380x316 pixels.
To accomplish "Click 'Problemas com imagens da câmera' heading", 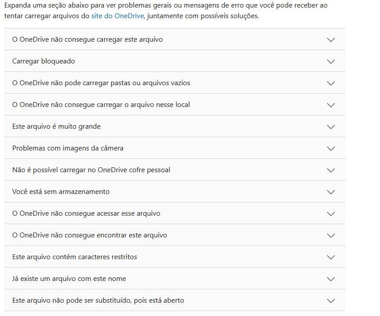I will tap(68, 148).
